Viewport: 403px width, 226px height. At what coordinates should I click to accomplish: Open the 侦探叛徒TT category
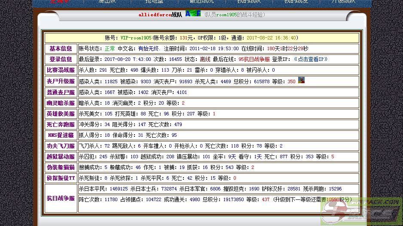[x=61, y=178]
